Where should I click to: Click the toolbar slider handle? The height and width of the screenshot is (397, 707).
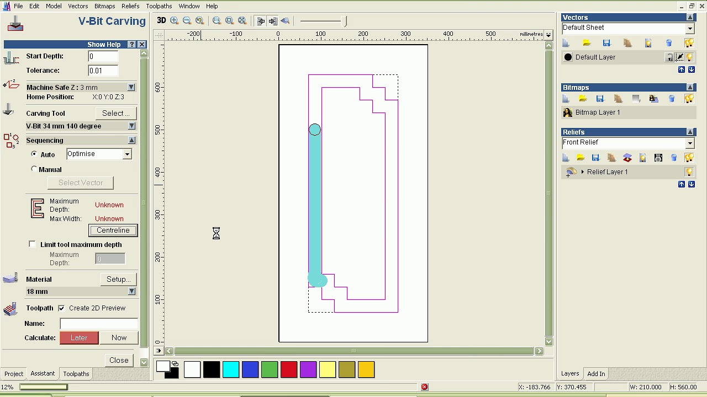click(346, 21)
